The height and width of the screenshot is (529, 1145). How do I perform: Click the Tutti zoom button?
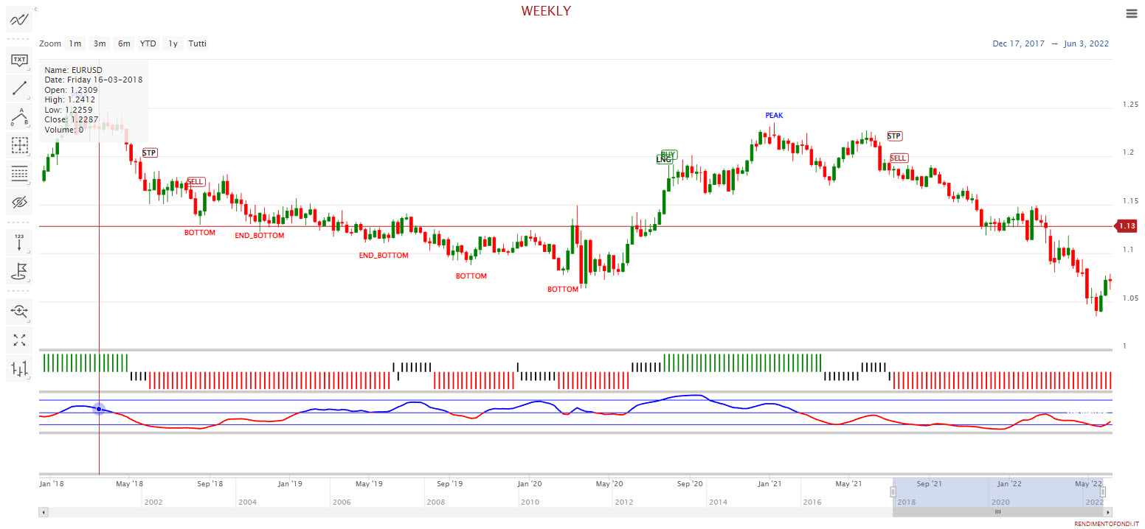pyautogui.click(x=197, y=43)
